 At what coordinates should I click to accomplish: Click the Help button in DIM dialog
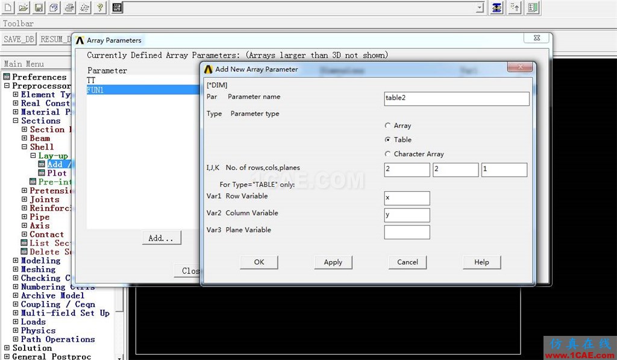481,262
